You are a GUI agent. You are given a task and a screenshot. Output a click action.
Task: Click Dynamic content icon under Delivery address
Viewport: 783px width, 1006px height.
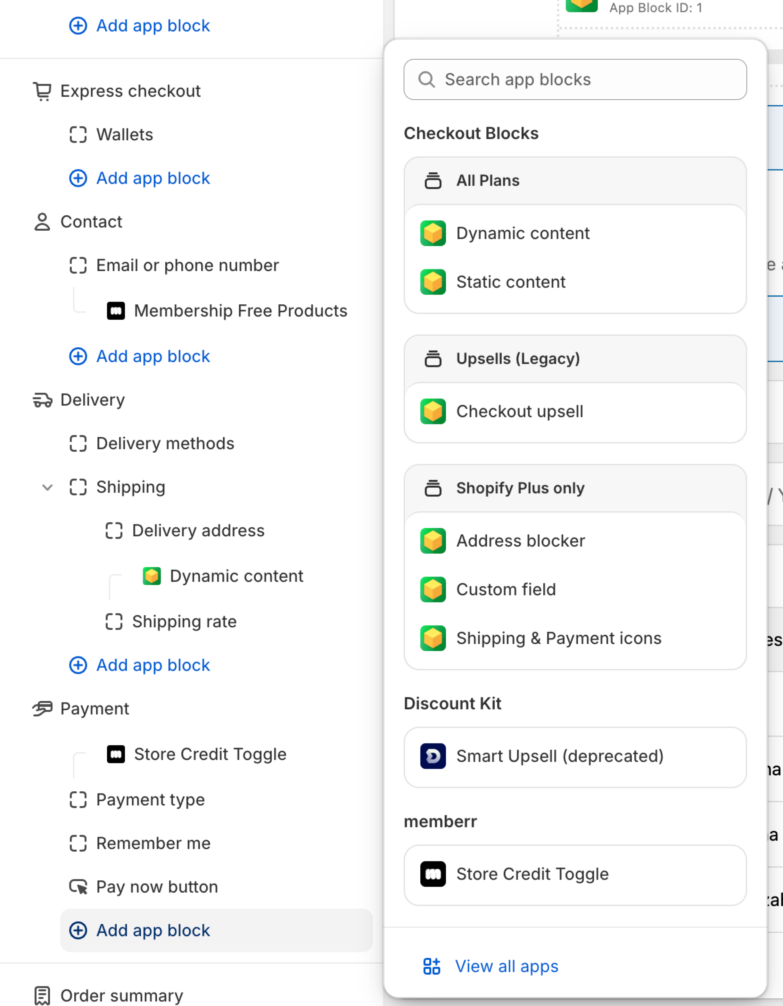[152, 576]
